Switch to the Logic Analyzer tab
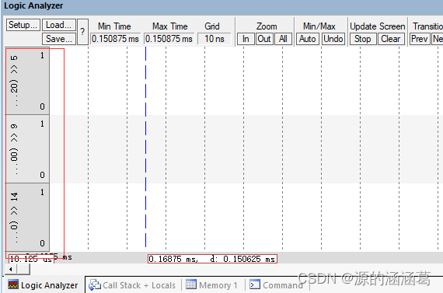Screen dimensions: 443x293 tap(44, 285)
